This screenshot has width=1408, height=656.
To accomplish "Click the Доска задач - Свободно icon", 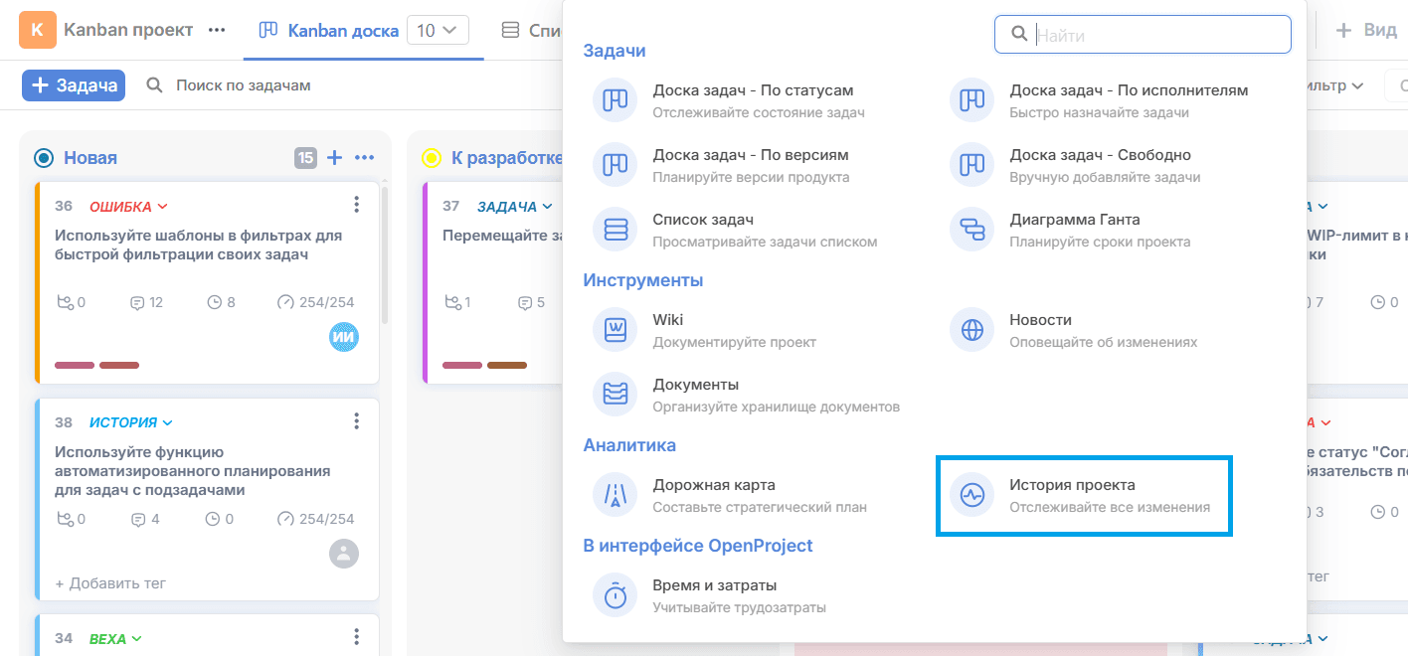I will [972, 165].
